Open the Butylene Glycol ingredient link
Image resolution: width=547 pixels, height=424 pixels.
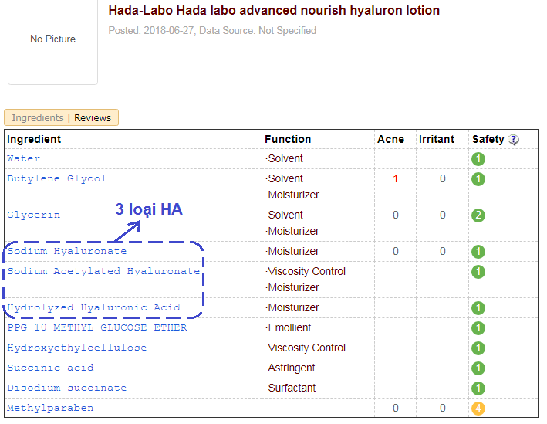click(x=56, y=178)
